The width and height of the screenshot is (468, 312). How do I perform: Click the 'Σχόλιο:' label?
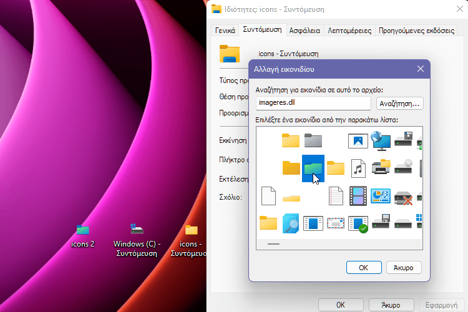click(x=230, y=197)
